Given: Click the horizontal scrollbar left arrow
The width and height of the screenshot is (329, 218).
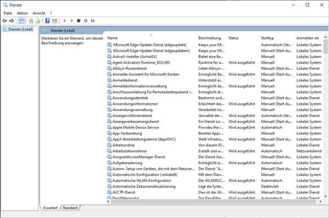Looking at the screenshot, I should 108,202.
